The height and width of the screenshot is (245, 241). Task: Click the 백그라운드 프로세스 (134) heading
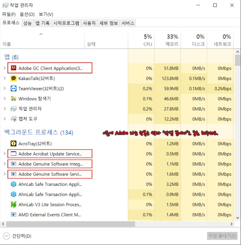click(39, 132)
